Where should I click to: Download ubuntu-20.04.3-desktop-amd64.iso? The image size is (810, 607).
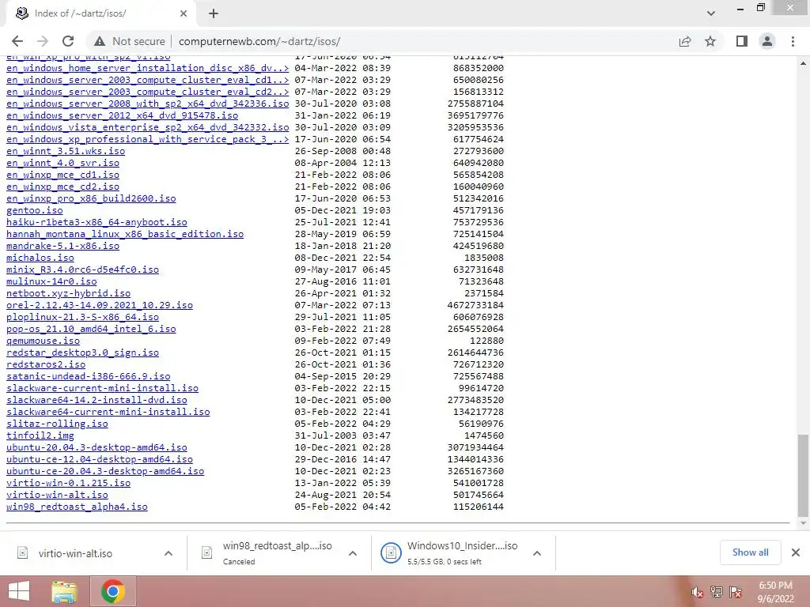tap(97, 448)
